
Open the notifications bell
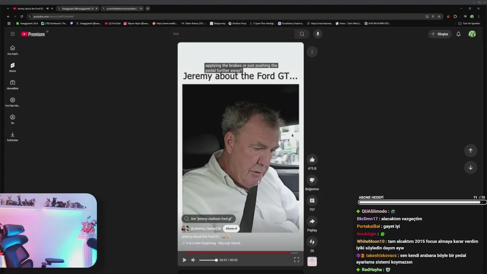click(x=458, y=34)
